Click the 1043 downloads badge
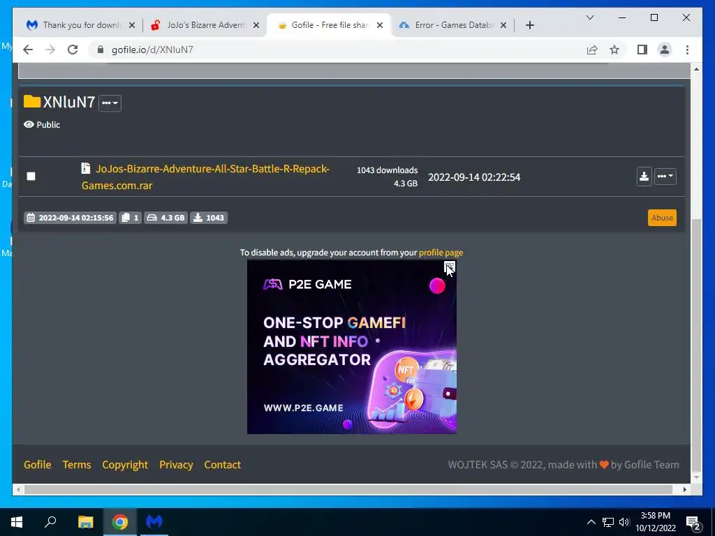 tap(209, 218)
